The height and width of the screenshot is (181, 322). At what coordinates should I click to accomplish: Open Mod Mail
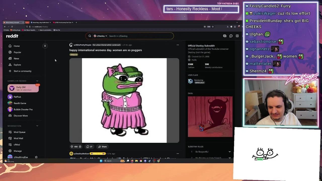coord(18,138)
